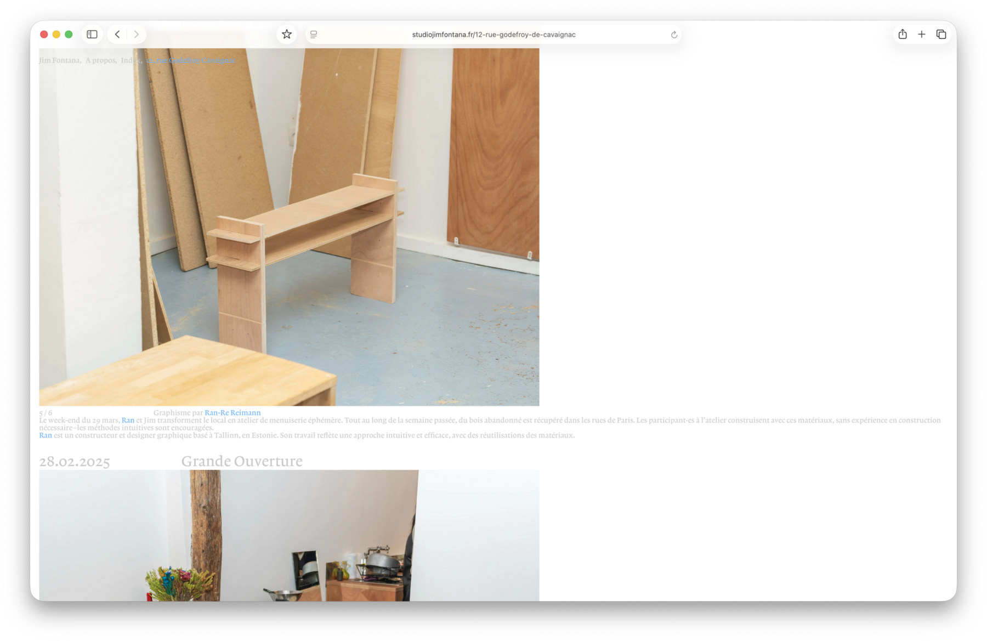
Task: Reload the current page
Action: [674, 35]
